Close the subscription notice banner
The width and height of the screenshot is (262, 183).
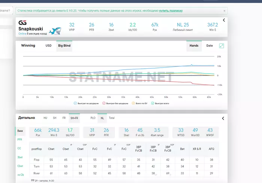click(x=224, y=11)
